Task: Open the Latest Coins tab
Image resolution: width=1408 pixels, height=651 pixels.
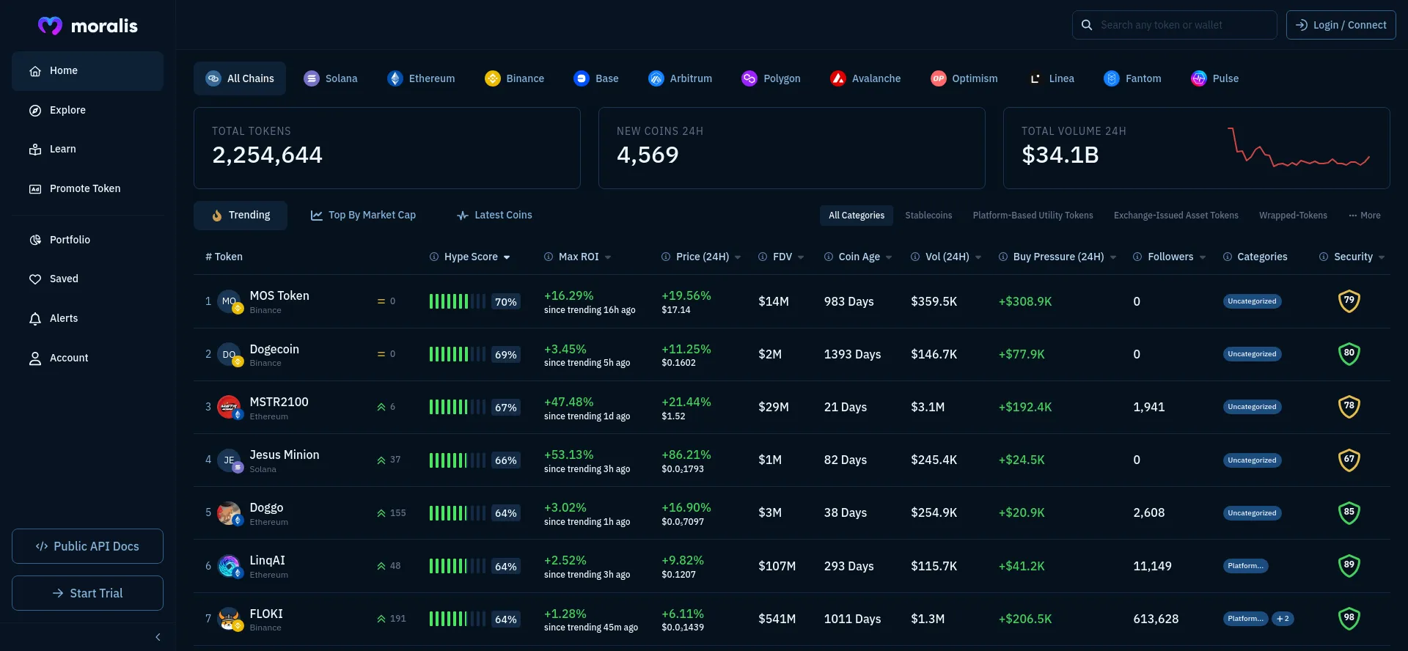Action: [494, 216]
